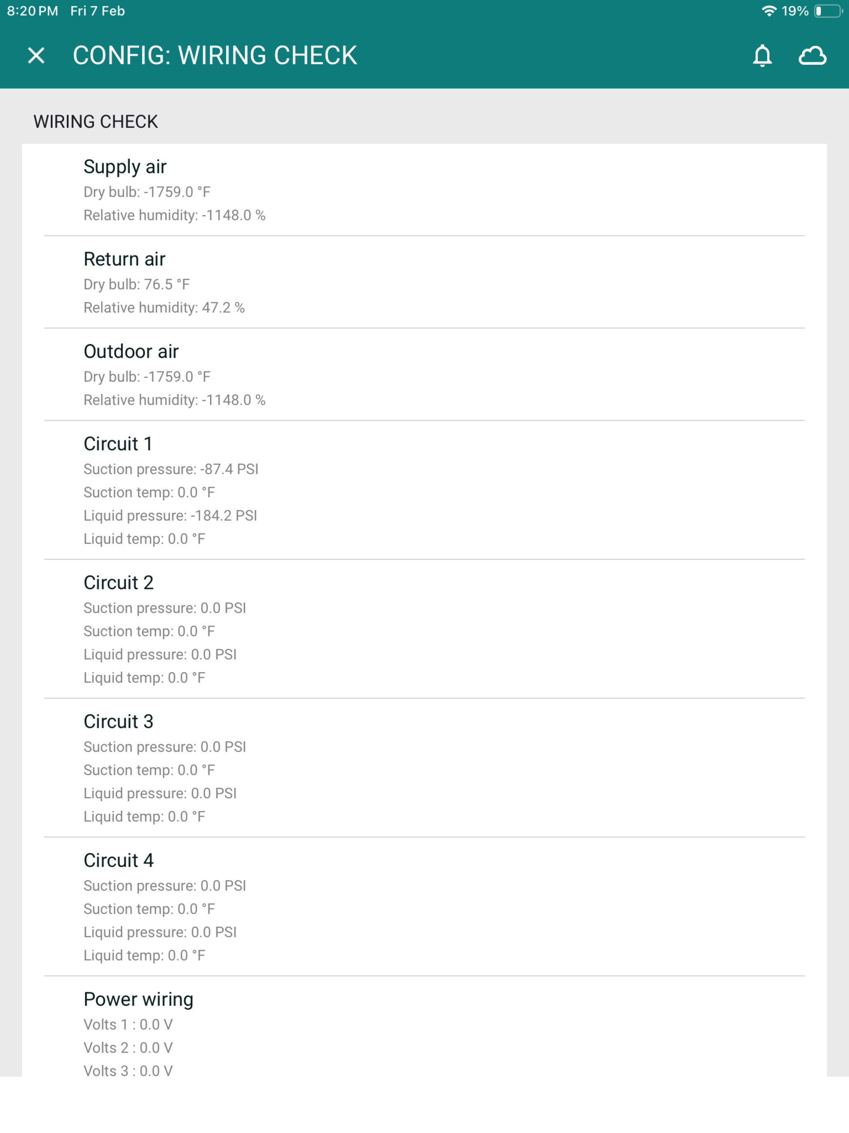
Task: Open the Outdoor air section
Action: pos(424,374)
